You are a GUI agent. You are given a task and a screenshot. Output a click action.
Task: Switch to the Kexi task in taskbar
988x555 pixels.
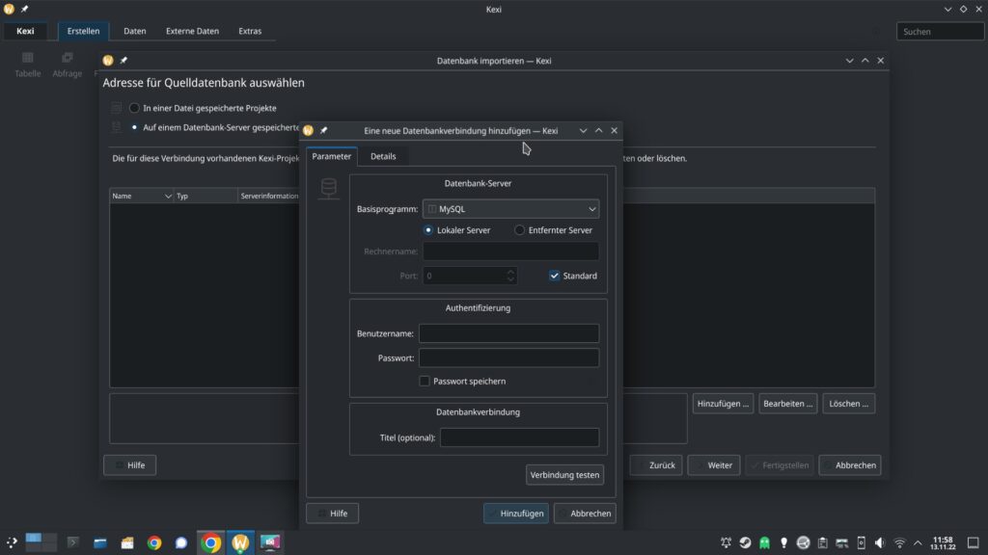[x=240, y=542]
